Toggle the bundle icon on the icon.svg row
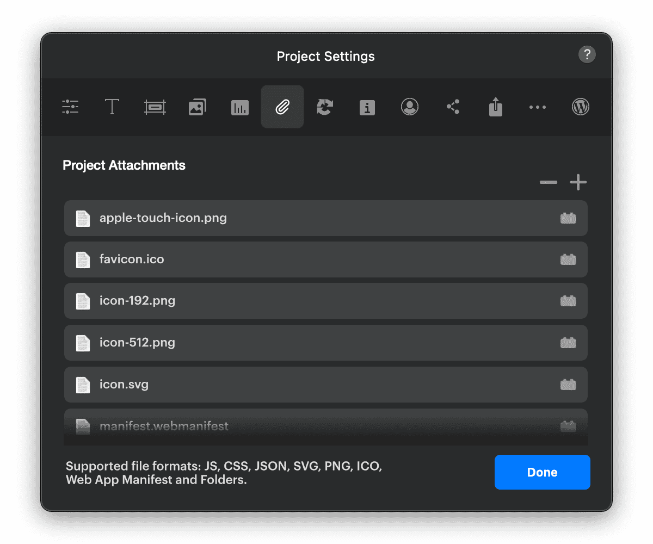The width and height of the screenshot is (653, 544). pos(568,384)
